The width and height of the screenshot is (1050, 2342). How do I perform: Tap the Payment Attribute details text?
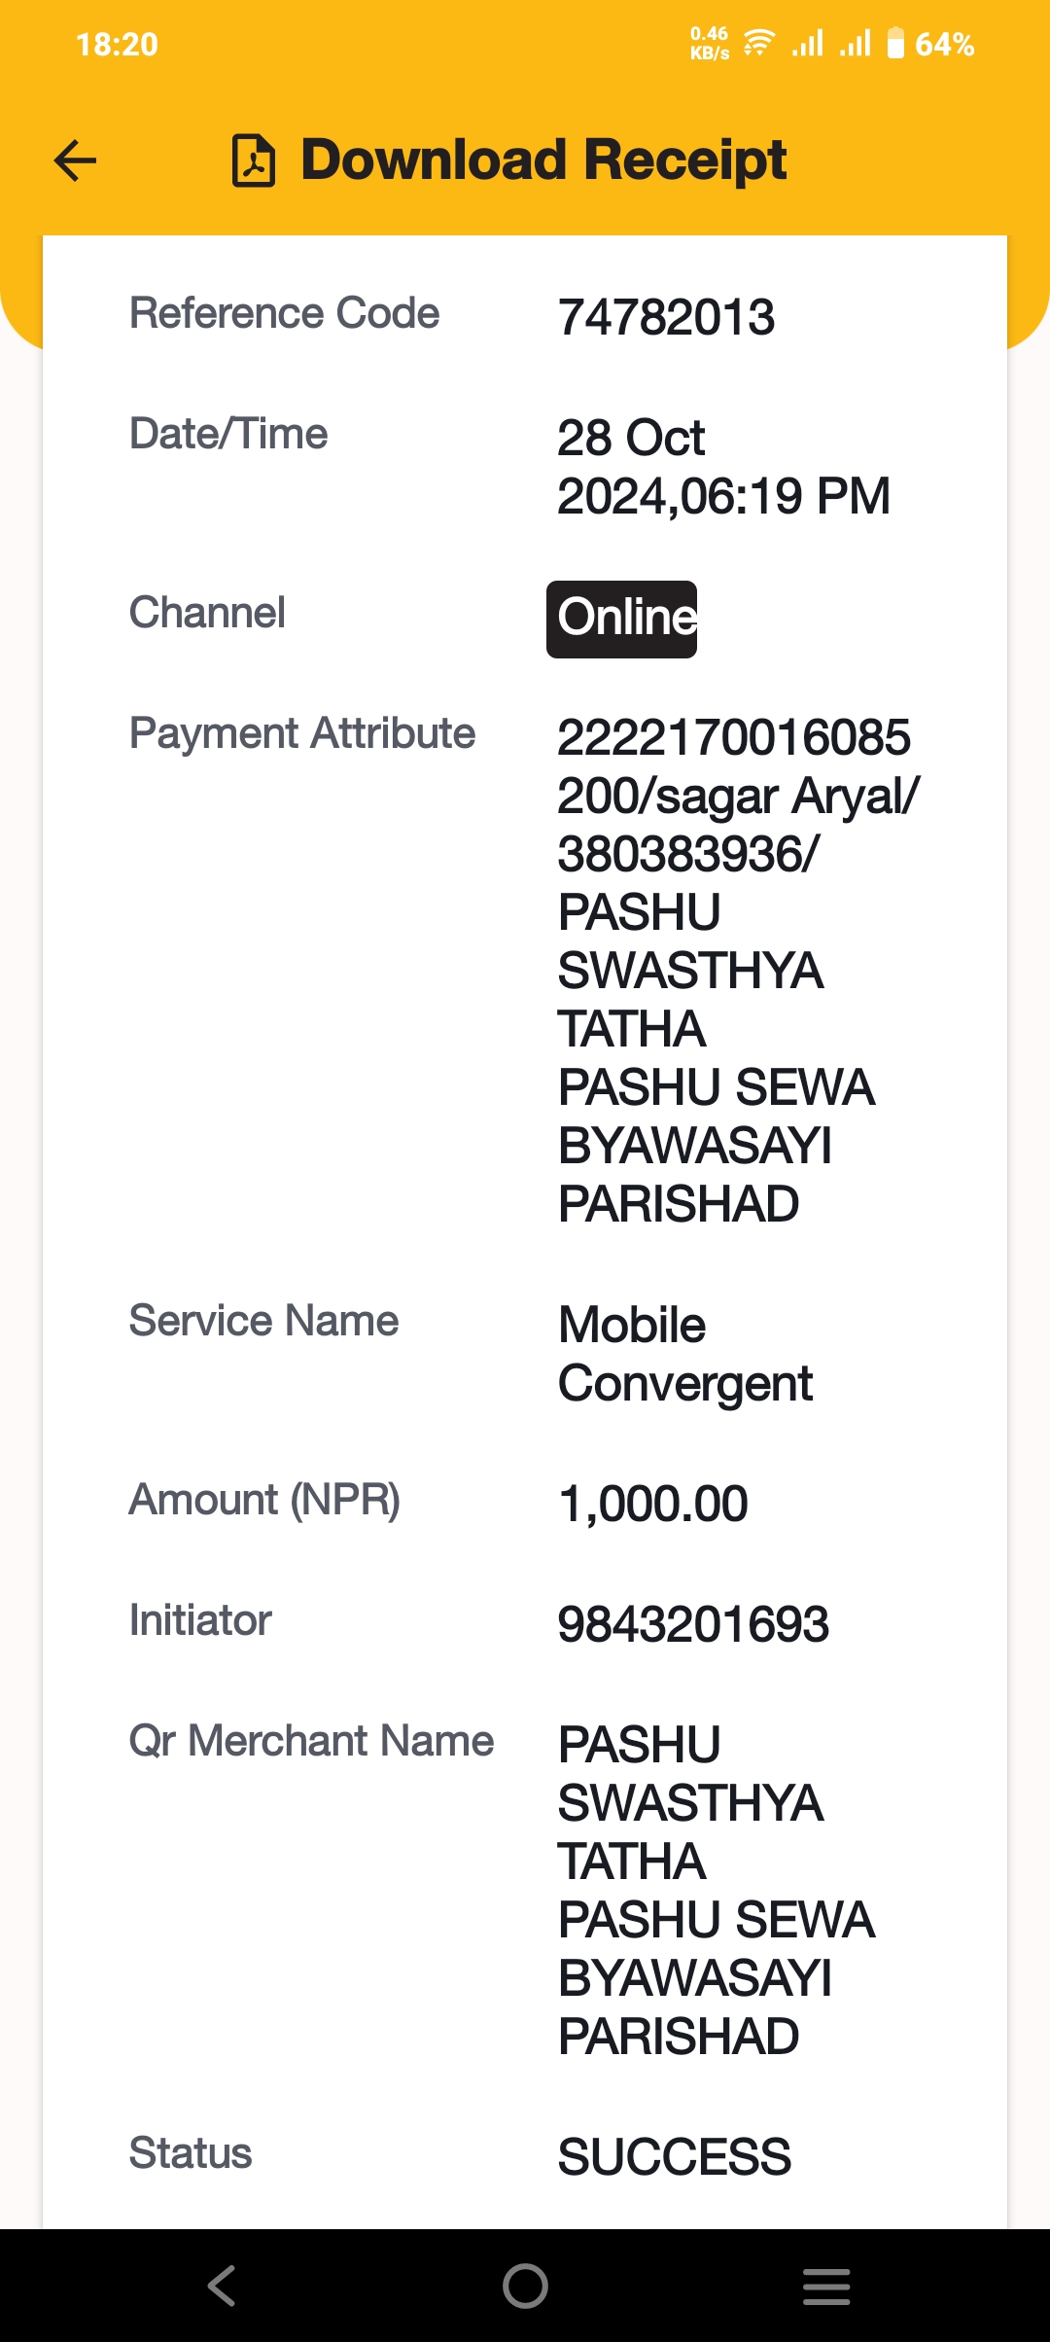point(738,971)
